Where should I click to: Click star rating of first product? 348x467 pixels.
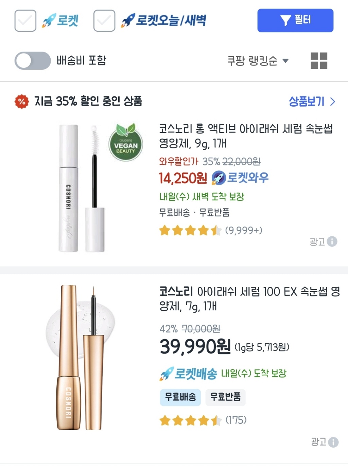pos(190,231)
